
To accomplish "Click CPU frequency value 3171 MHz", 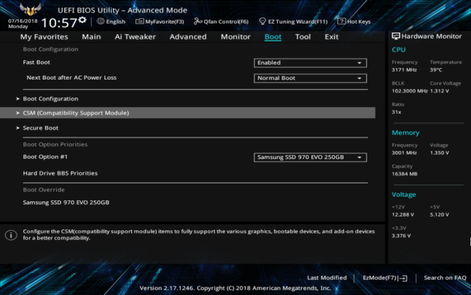I will pos(404,69).
